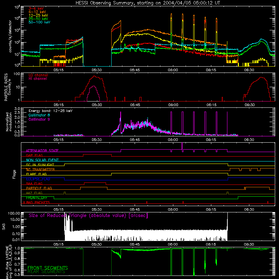Click the 'Size of Reduced Triangle' caption
Viewport: 279px width, 279px height.
(88, 216)
